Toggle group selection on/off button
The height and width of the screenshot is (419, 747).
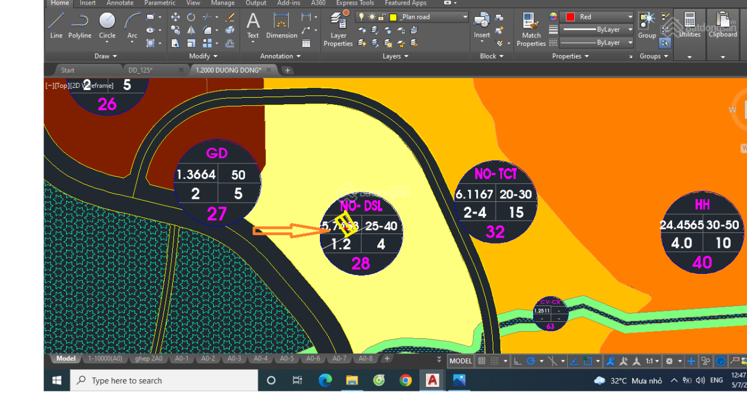(x=665, y=43)
